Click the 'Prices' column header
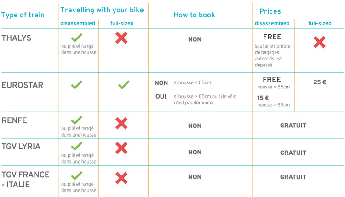 tap(270, 11)
